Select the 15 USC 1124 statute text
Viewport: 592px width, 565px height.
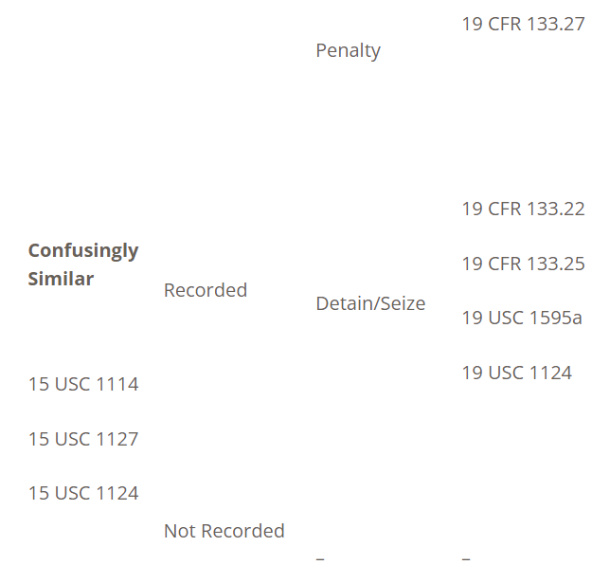tap(83, 493)
